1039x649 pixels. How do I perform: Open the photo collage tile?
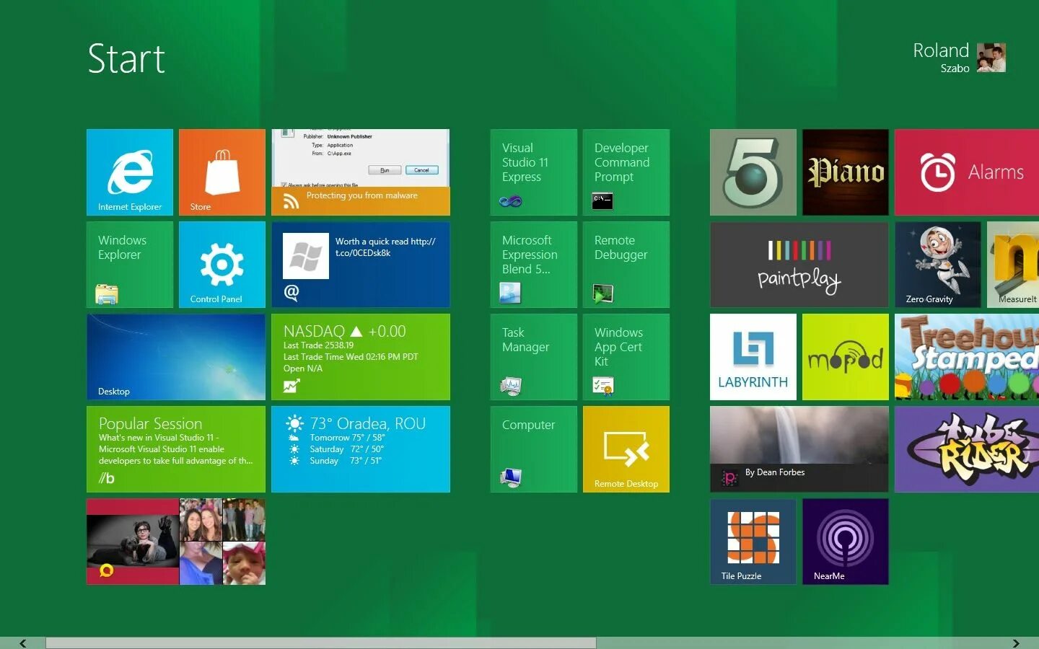click(176, 542)
